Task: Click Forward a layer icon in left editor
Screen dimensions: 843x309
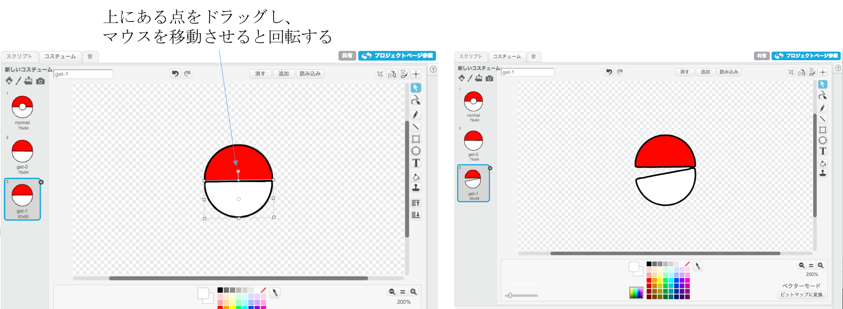Action: 416,203
